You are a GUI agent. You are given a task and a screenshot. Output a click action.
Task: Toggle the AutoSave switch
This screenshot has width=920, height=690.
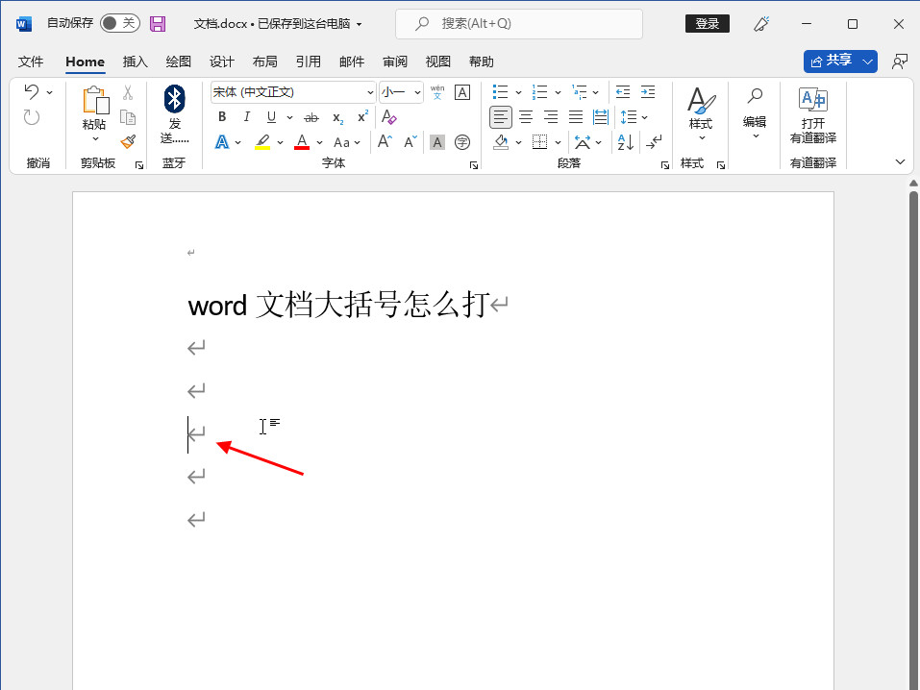[x=120, y=23]
